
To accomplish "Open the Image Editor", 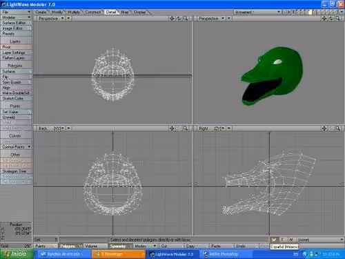I will (16, 28).
